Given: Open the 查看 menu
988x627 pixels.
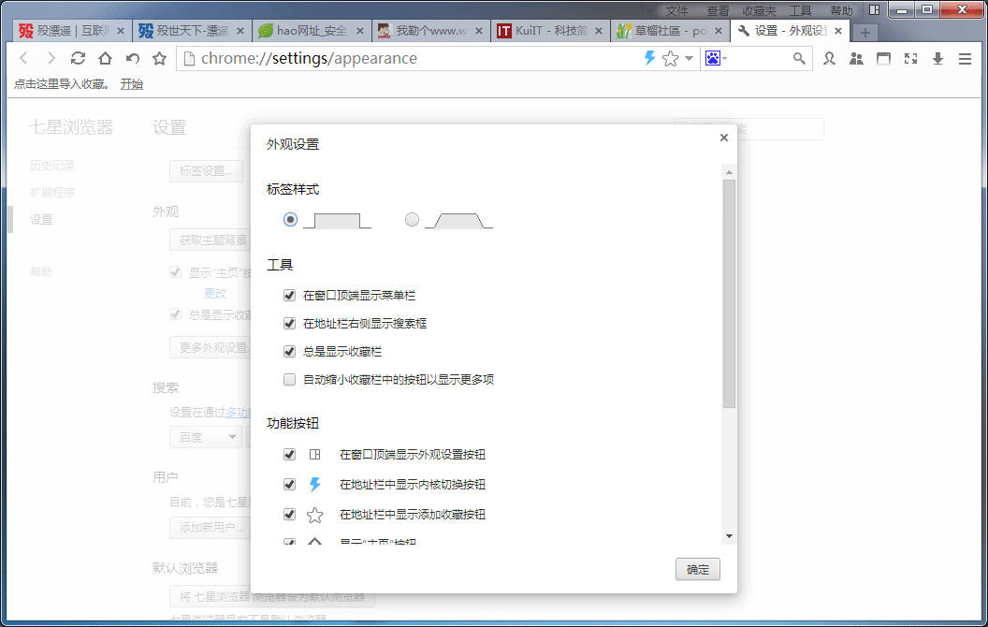Looking at the screenshot, I should coord(717,10).
